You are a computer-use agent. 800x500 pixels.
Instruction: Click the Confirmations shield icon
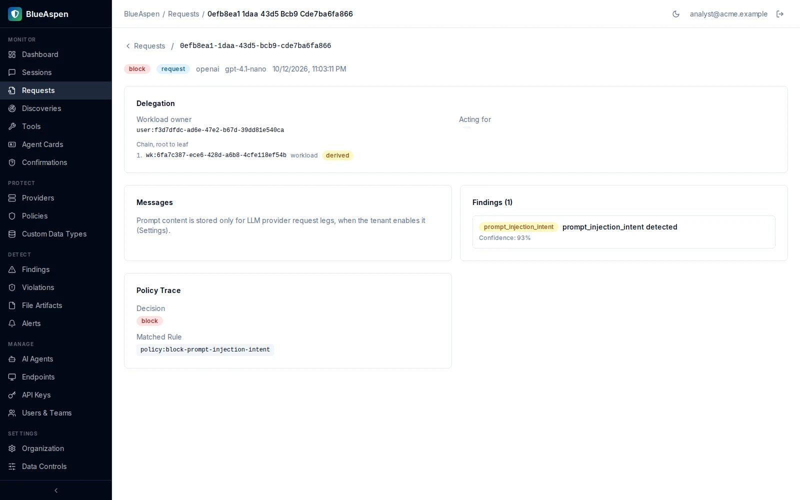point(12,162)
